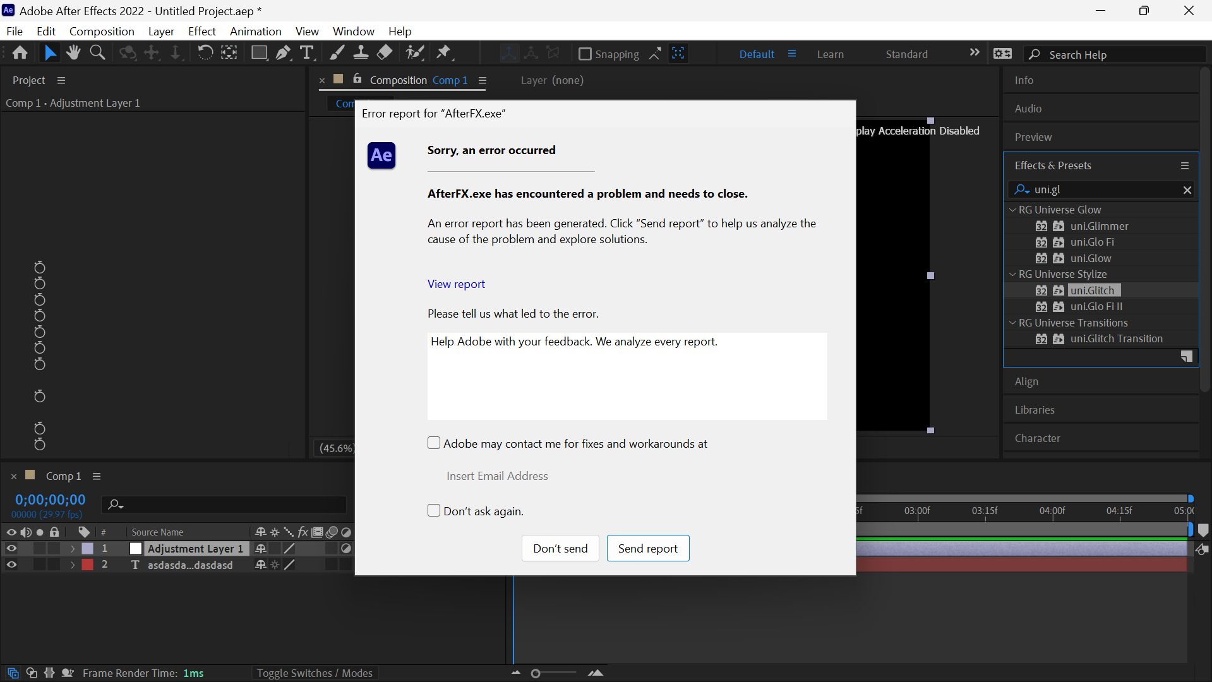Click the feedback text area in error dialog
This screenshot has height=682, width=1212.
coord(627,376)
